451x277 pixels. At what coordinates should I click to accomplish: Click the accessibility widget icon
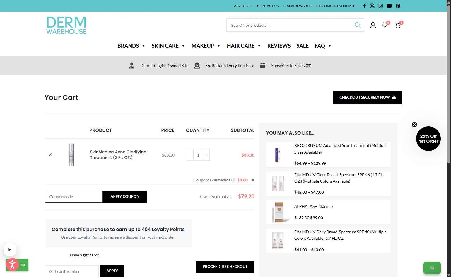pyautogui.click(x=12, y=265)
